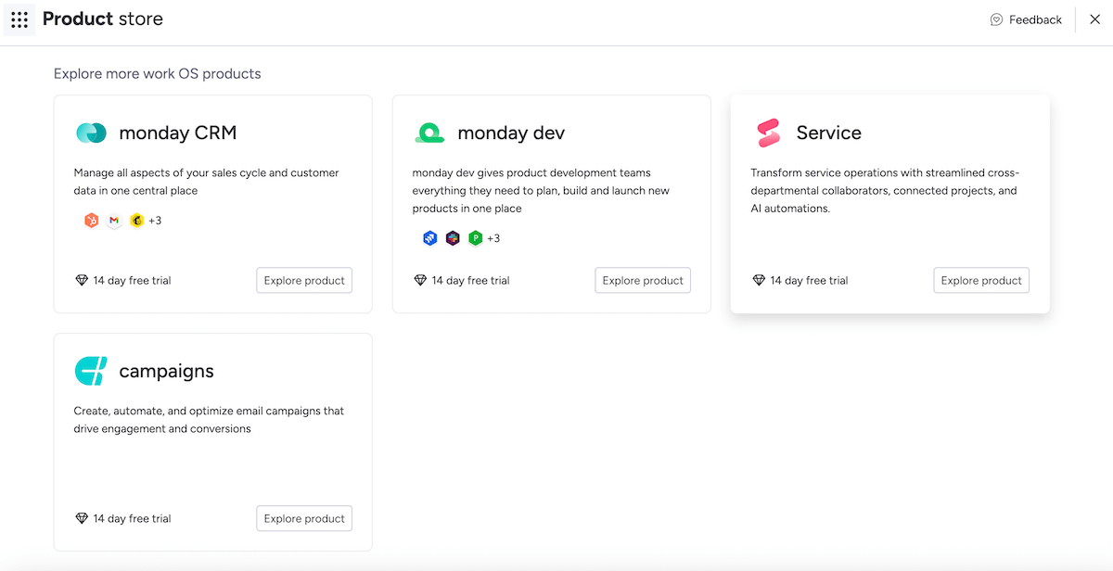This screenshot has width=1113, height=571.
Task: Open the apps grid launcher icon
Action: (x=19, y=19)
